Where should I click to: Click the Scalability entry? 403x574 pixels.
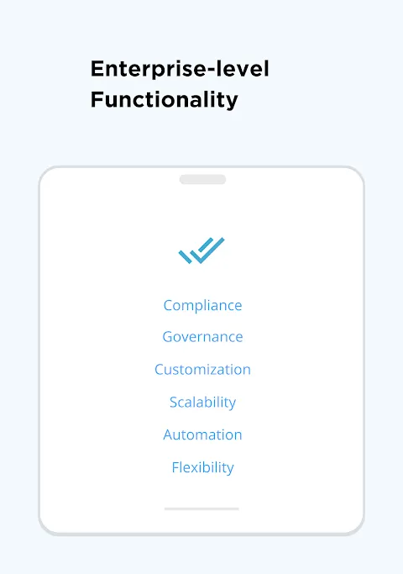click(x=202, y=403)
